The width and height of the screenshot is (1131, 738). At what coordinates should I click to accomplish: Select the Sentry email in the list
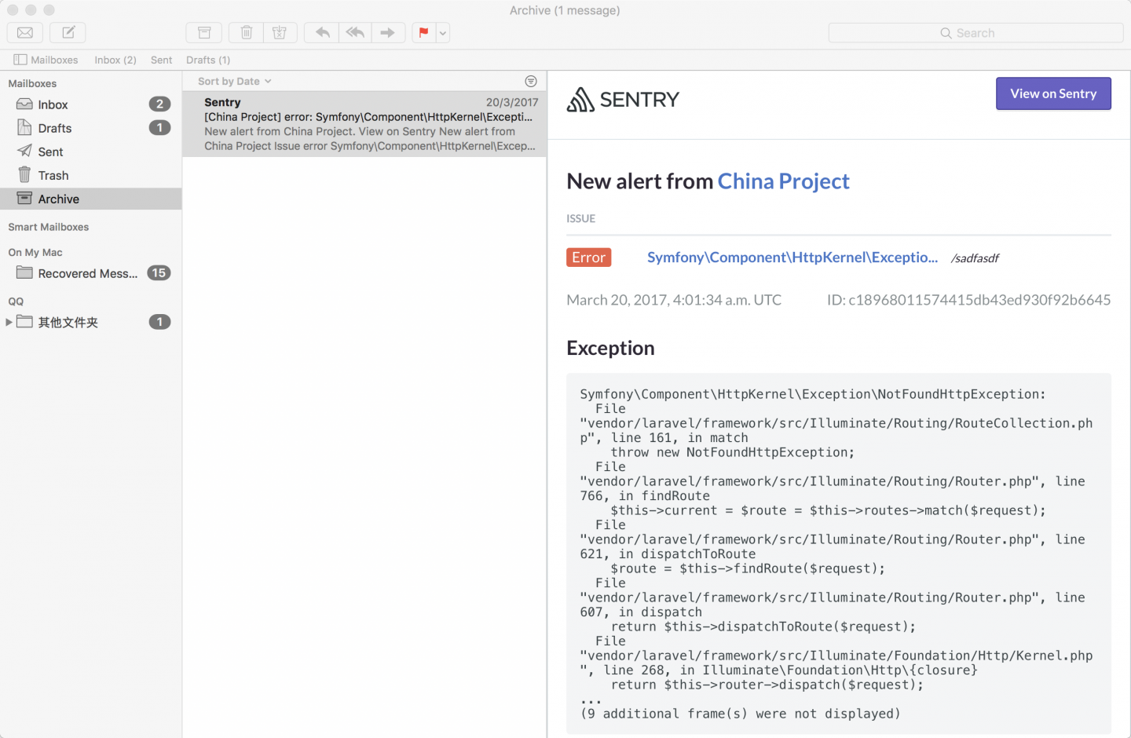(x=364, y=124)
